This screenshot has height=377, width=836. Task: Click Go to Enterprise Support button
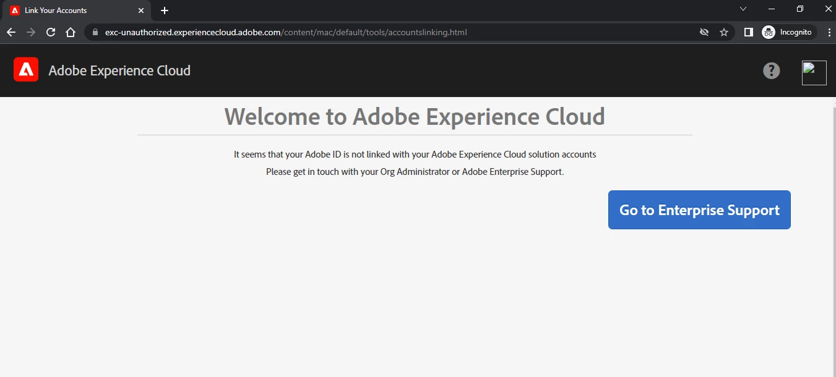(x=699, y=210)
